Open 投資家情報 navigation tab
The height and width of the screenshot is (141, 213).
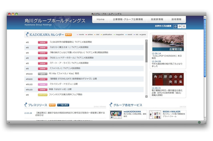click(x=157, y=19)
